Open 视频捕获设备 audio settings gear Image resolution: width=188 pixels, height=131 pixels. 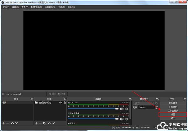127,119
